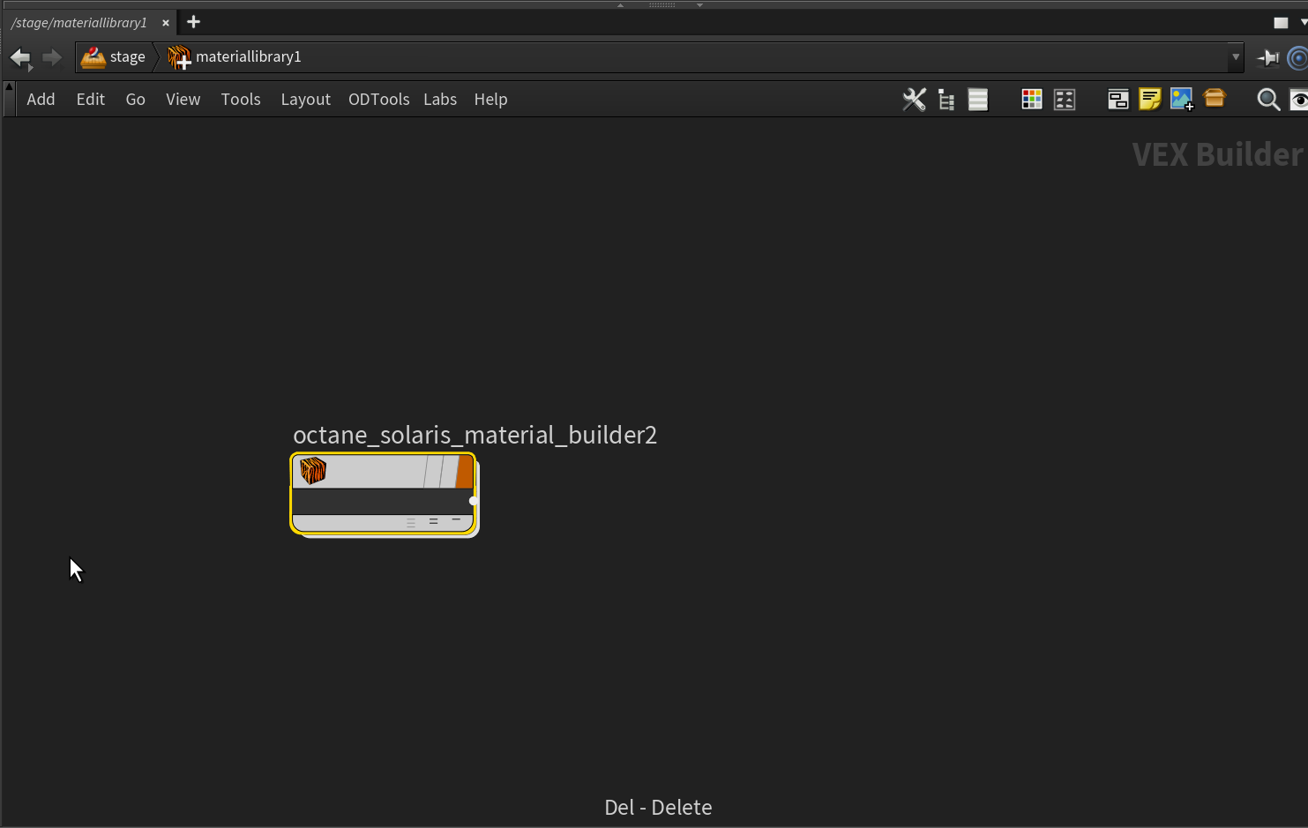The height and width of the screenshot is (828, 1308).
Task: Click the blue target link icon
Action: tap(1298, 58)
